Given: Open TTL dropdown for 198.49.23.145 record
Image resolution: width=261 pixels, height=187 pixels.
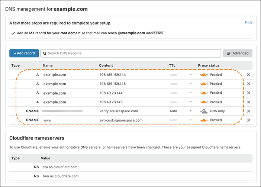Looking at the screenshot, I should (x=191, y=102).
